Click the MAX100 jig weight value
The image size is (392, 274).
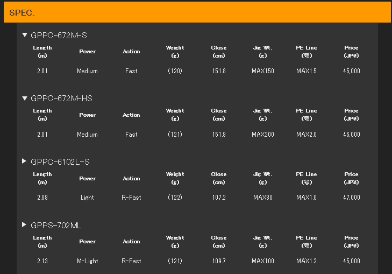(x=263, y=261)
